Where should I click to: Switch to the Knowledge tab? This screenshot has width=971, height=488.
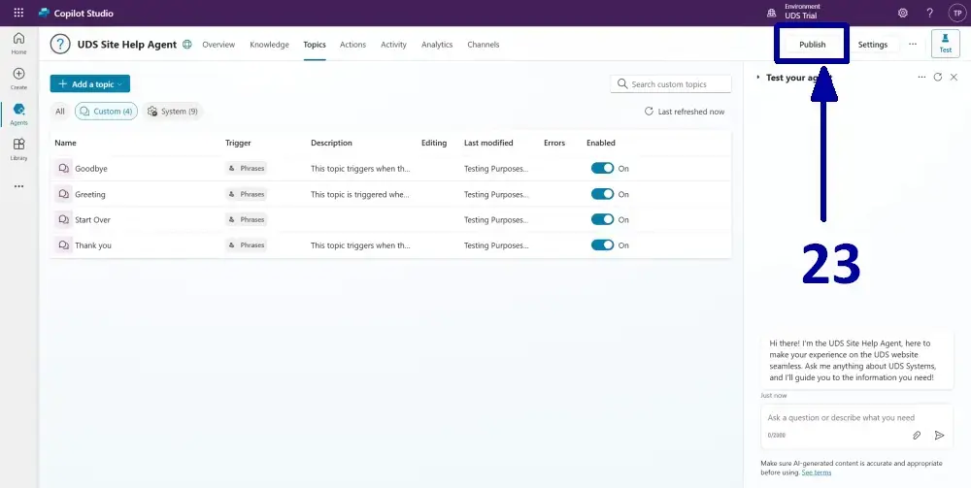[x=269, y=45]
